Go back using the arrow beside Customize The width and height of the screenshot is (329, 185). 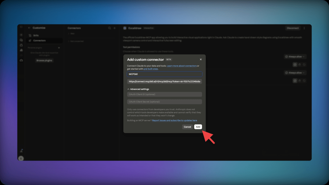tap(29, 28)
